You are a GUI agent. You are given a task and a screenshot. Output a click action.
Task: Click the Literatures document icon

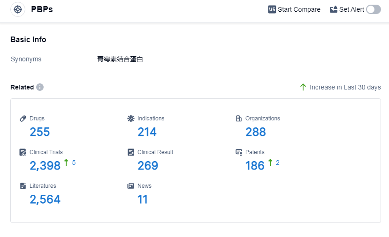click(x=23, y=186)
